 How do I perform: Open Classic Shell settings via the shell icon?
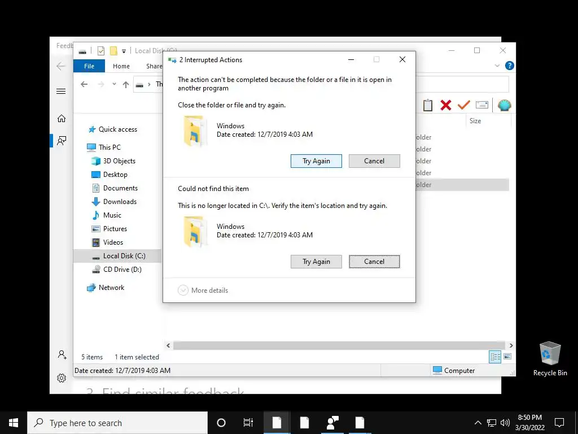click(x=504, y=105)
